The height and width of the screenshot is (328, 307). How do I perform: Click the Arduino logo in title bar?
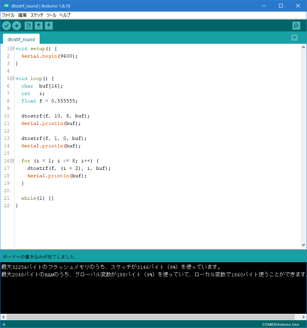(6, 6)
